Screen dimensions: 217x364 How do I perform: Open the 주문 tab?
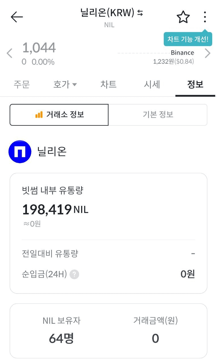click(22, 84)
